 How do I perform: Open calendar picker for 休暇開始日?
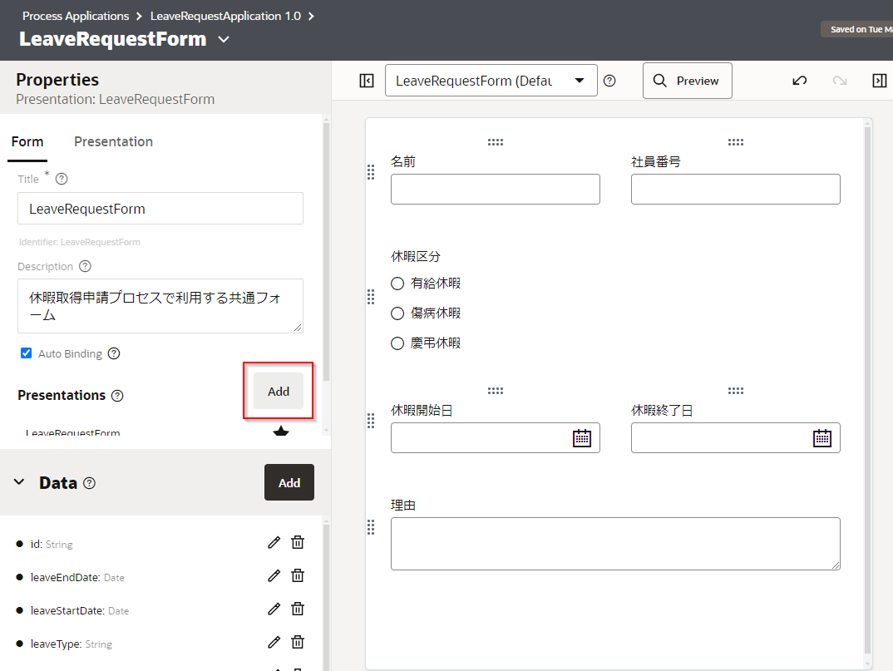[582, 438]
